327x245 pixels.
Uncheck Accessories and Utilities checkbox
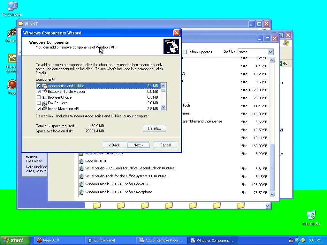(39, 86)
